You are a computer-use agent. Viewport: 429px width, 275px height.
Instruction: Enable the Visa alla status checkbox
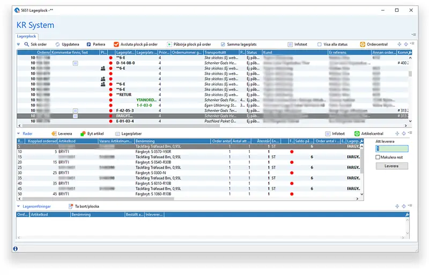point(319,45)
